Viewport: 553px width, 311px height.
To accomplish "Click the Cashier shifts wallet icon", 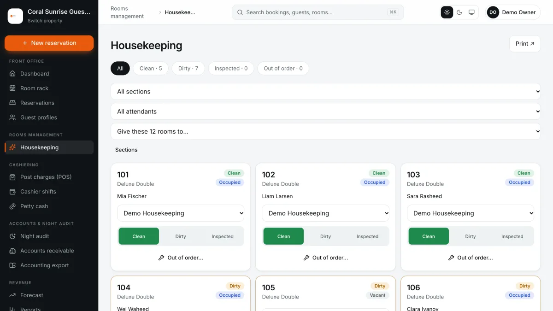I will click(12, 192).
